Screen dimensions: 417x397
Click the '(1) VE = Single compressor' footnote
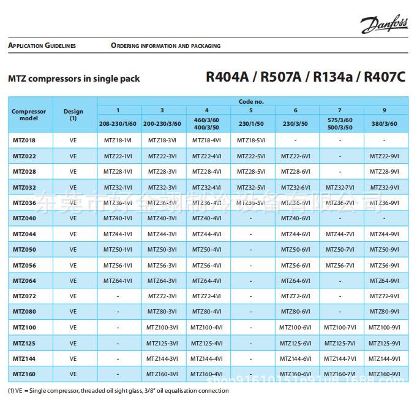119,391
